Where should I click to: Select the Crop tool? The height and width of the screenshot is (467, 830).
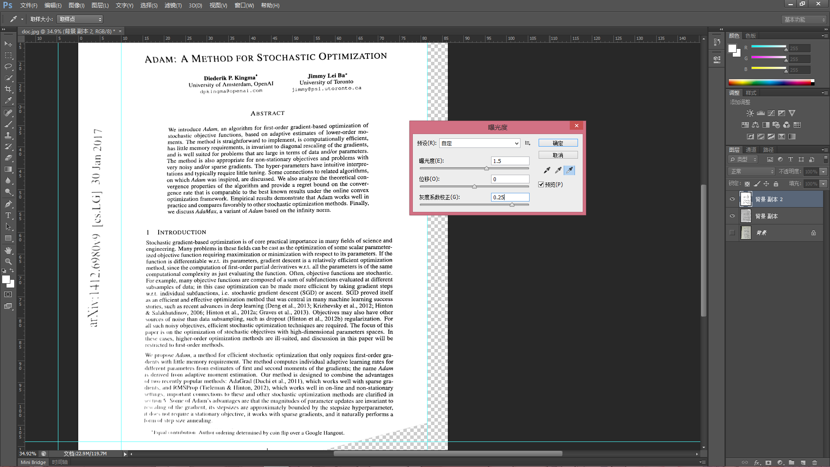click(8, 89)
